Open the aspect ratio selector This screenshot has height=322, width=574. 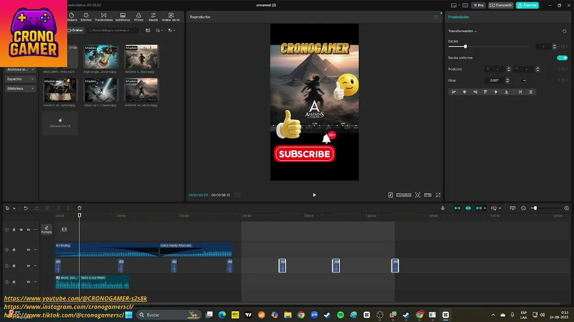pos(428,195)
